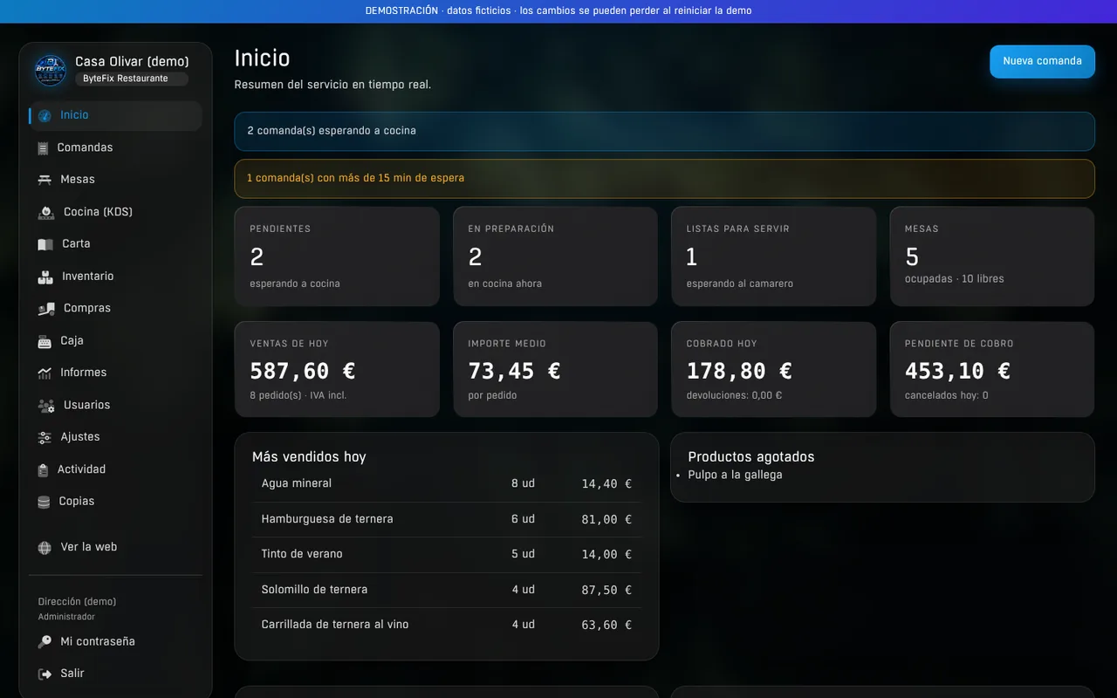Go to Comandas section
Screen dimensions: 1117x698
pos(115,147)
